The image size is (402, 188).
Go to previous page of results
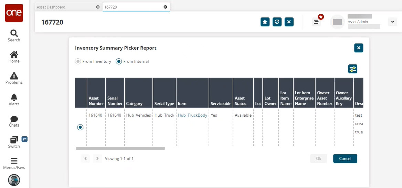pos(86,158)
